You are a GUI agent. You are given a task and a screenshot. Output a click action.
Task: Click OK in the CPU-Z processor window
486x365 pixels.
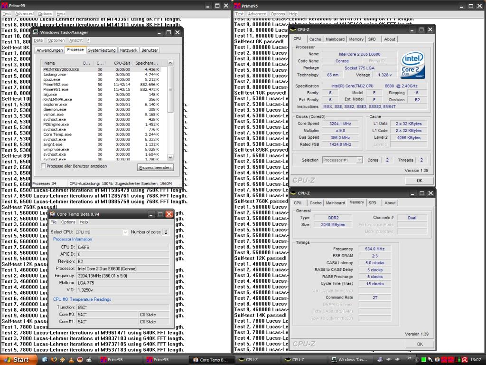click(x=420, y=181)
